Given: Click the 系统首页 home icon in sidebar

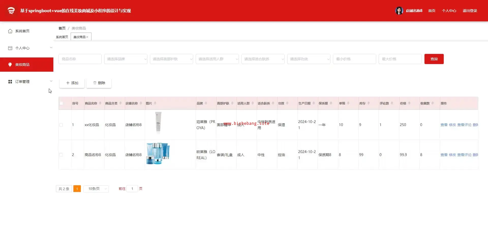Looking at the screenshot, I should [x=10, y=31].
